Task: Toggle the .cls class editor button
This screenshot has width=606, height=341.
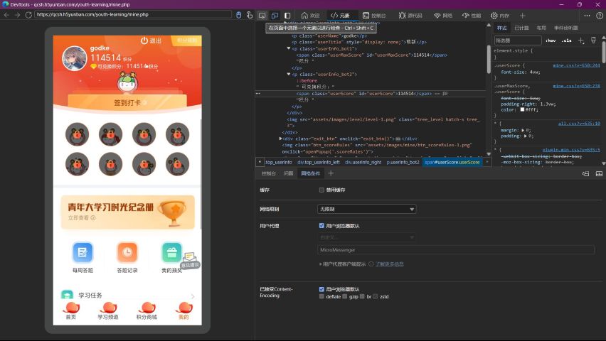Action: [567, 40]
